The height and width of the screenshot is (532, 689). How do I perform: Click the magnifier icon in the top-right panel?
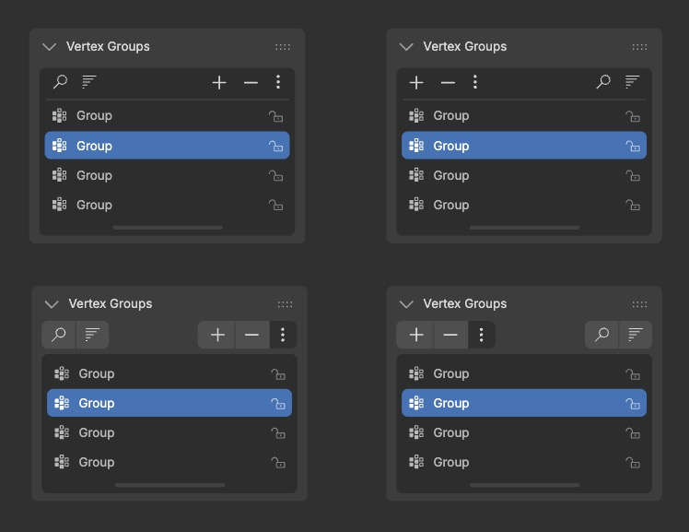click(x=603, y=82)
